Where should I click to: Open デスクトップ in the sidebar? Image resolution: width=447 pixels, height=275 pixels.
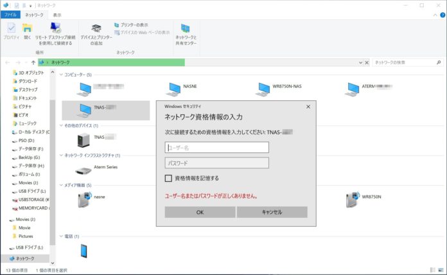pyautogui.click(x=25, y=89)
